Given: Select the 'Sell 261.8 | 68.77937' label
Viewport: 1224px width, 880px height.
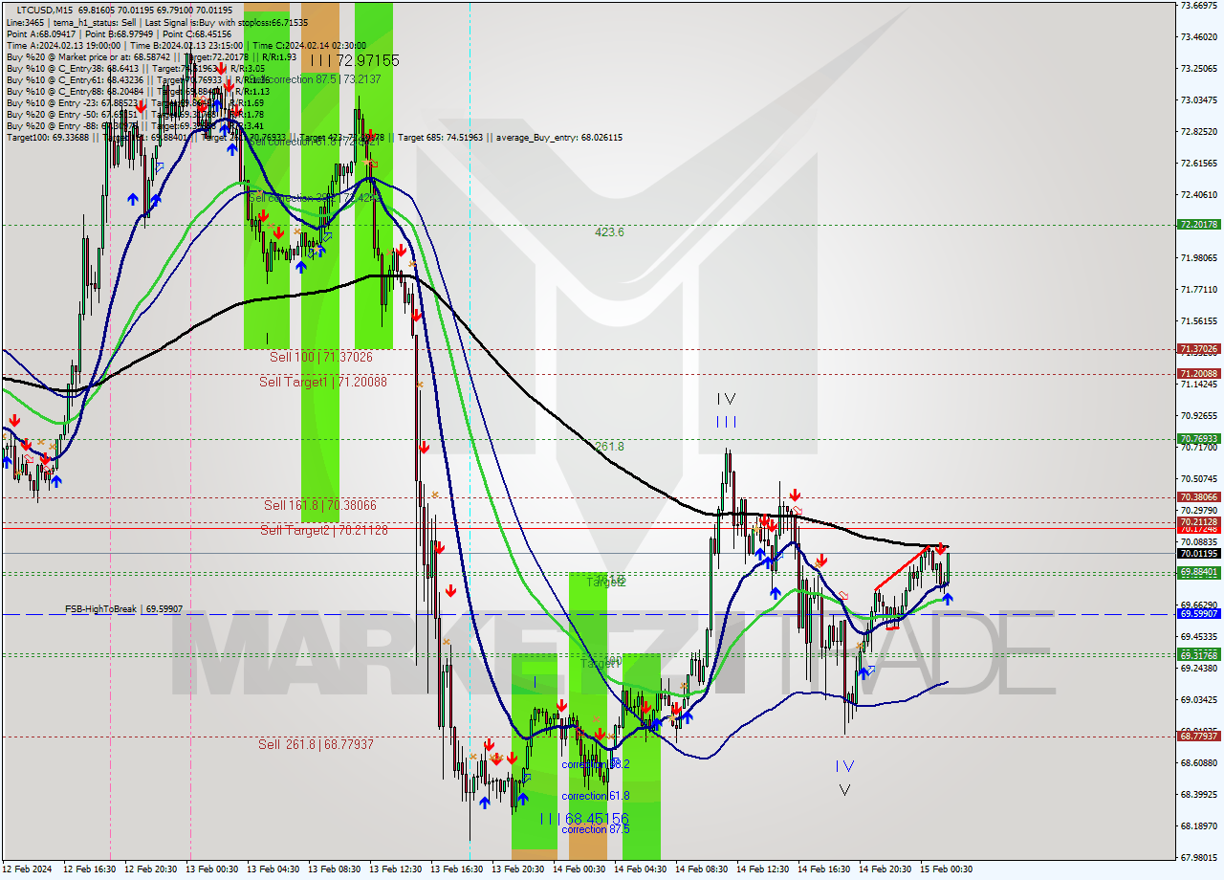Looking at the screenshot, I should coord(316,744).
